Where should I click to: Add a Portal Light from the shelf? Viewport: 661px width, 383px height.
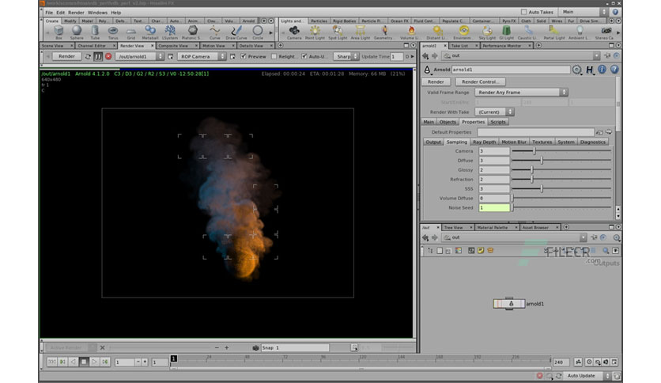tap(554, 32)
